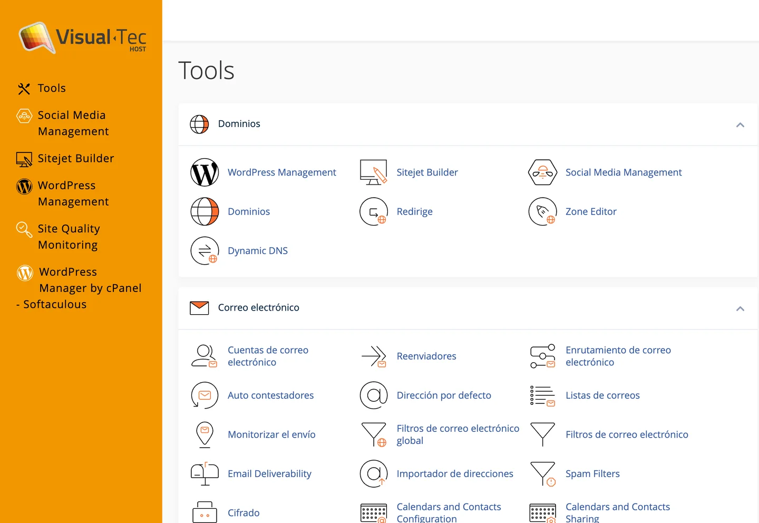
Task: Click the Dirección por defecto at-sign icon
Action: click(x=374, y=395)
